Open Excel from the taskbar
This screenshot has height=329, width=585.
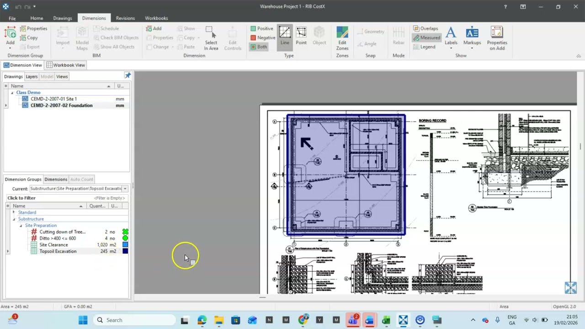(386, 320)
